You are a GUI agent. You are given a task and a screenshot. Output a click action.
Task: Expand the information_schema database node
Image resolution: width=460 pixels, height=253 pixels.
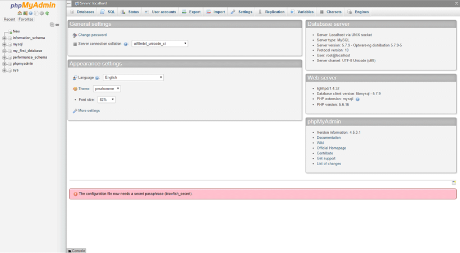[4, 38]
